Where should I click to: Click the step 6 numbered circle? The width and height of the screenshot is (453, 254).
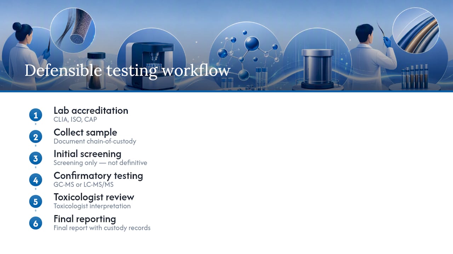pos(35,223)
